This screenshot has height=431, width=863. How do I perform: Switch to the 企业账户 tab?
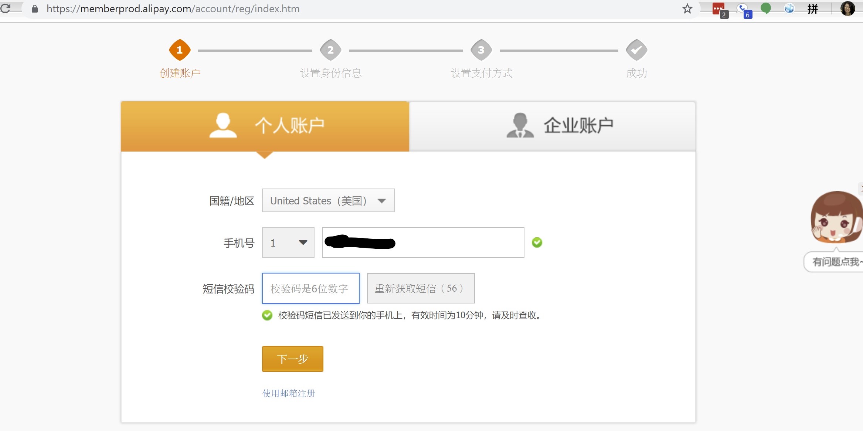pyautogui.click(x=553, y=126)
